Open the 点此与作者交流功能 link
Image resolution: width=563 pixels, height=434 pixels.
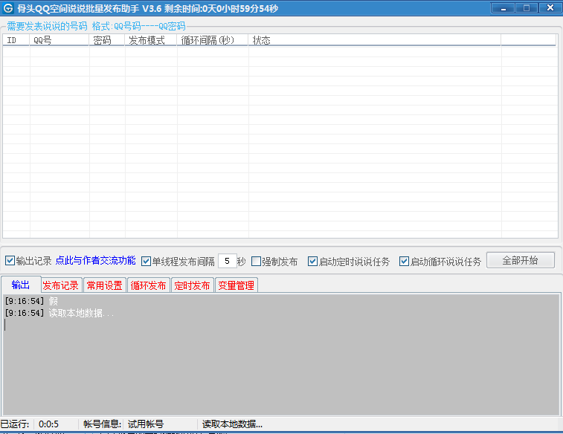point(95,260)
